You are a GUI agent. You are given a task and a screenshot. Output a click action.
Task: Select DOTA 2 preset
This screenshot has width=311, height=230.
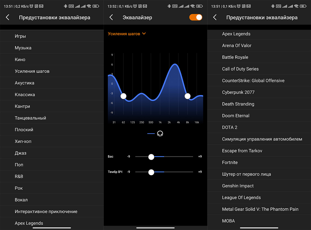coord(259,128)
